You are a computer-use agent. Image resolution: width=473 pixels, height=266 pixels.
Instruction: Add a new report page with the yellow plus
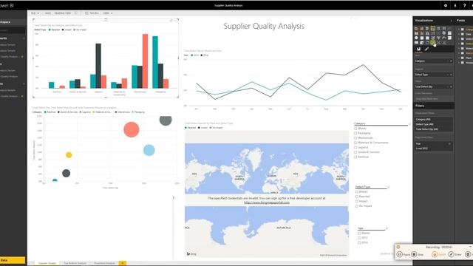(x=123, y=263)
